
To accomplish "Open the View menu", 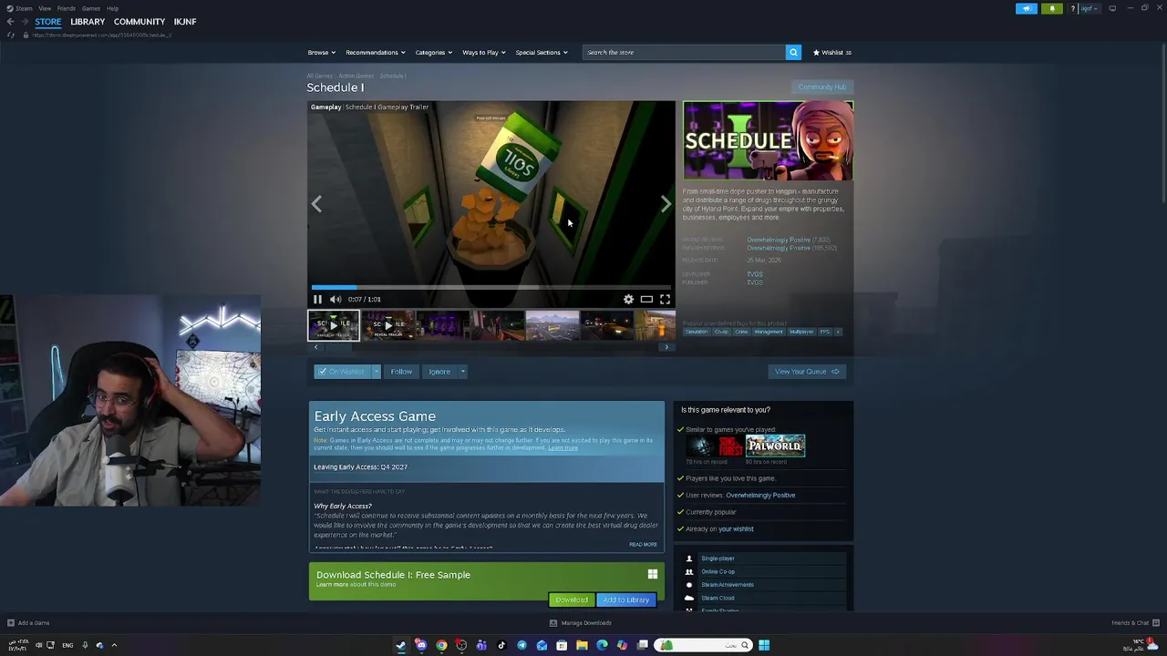I will coord(45,8).
